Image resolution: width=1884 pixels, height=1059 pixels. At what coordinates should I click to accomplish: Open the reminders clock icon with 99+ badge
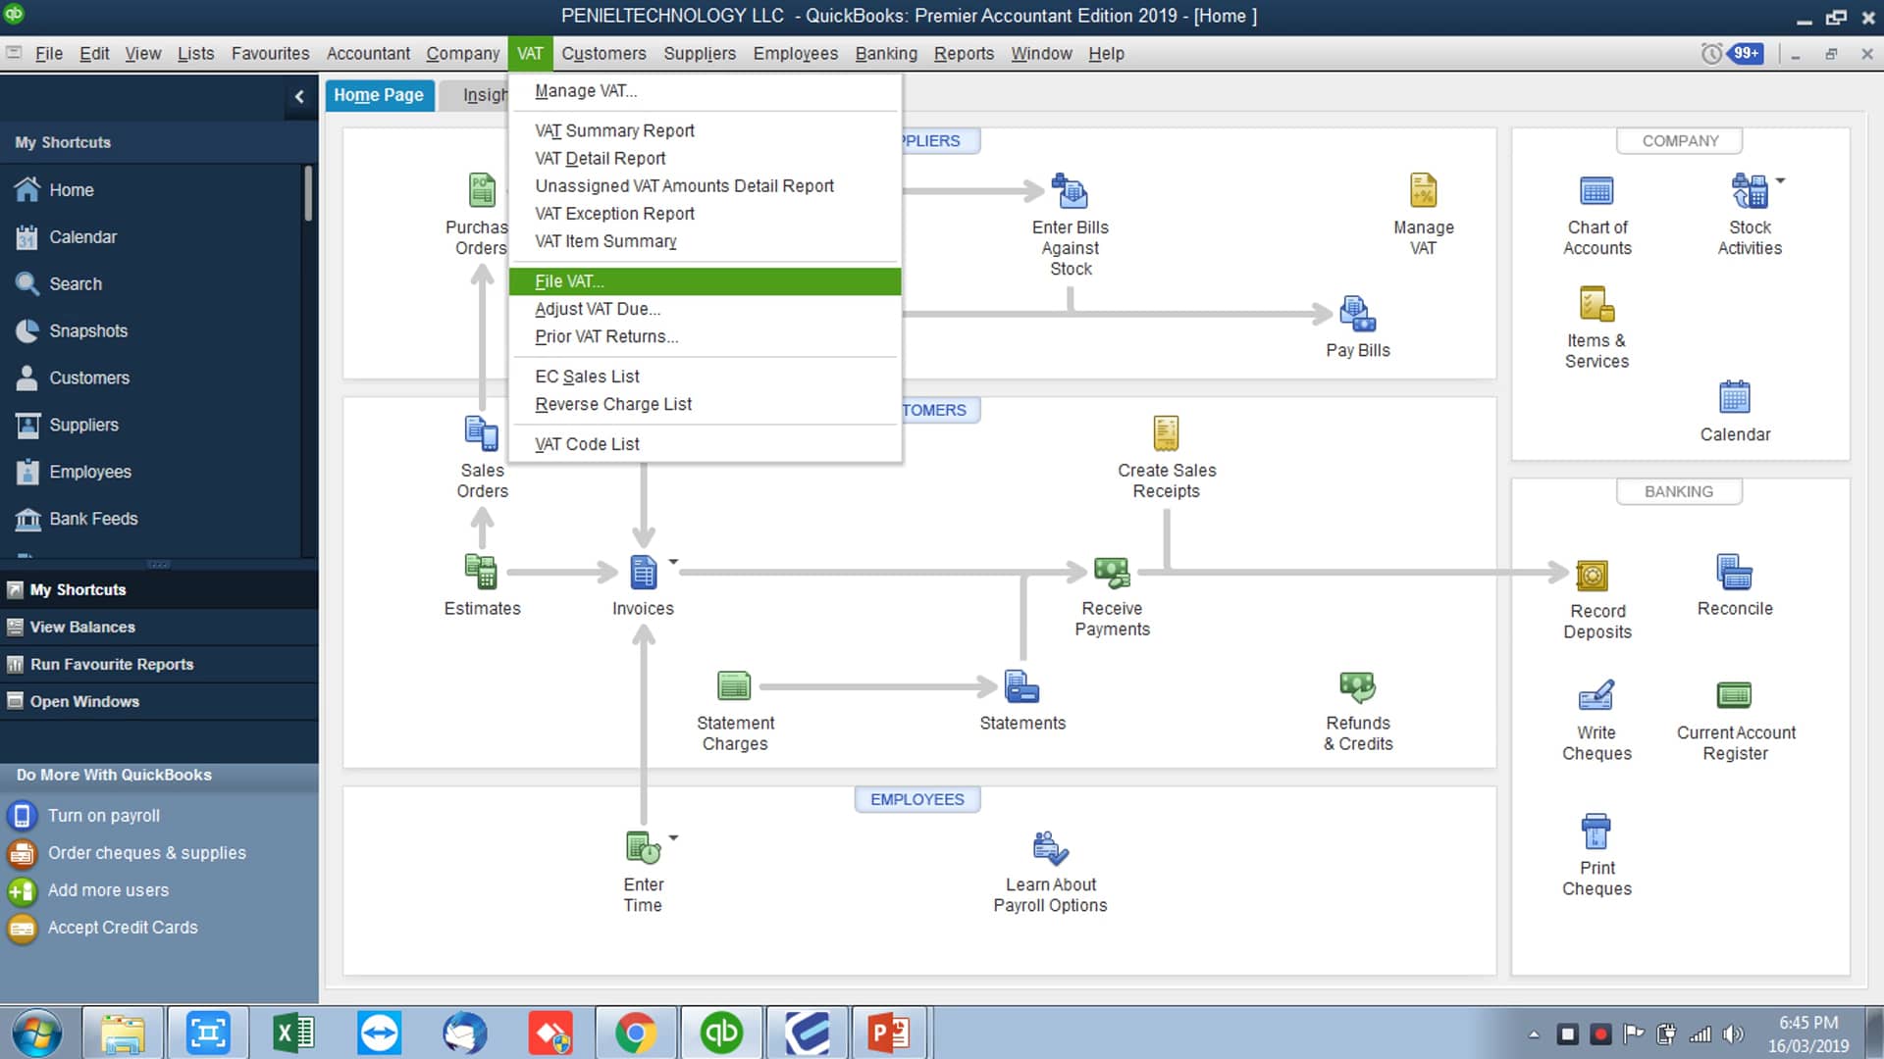1732,53
